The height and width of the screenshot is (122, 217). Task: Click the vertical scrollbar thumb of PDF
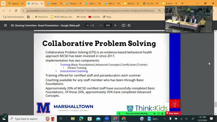coord(216,104)
